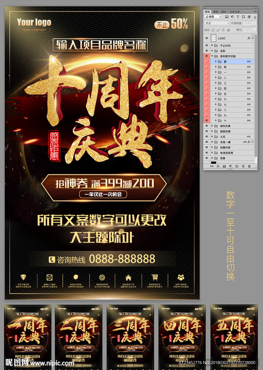Click the create new layer icon

click(243, 166)
